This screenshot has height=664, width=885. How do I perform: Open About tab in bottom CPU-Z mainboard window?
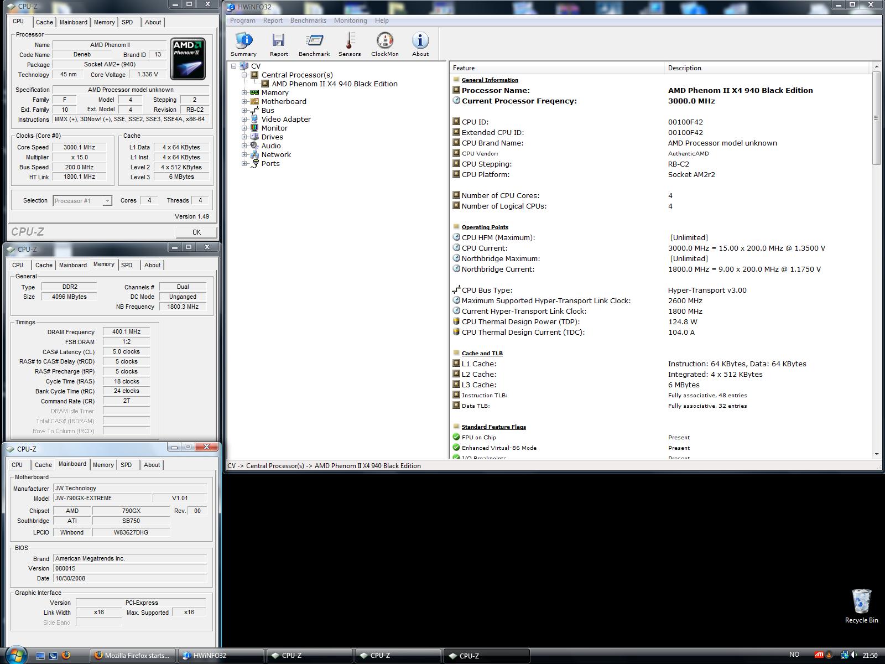click(152, 465)
